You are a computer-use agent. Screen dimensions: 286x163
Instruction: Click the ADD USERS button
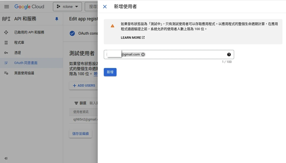[84, 86]
